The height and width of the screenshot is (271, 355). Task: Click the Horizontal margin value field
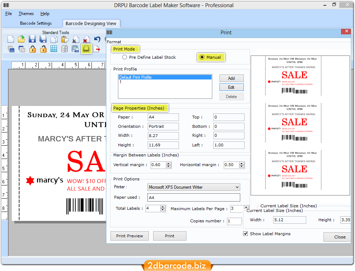click(232, 165)
